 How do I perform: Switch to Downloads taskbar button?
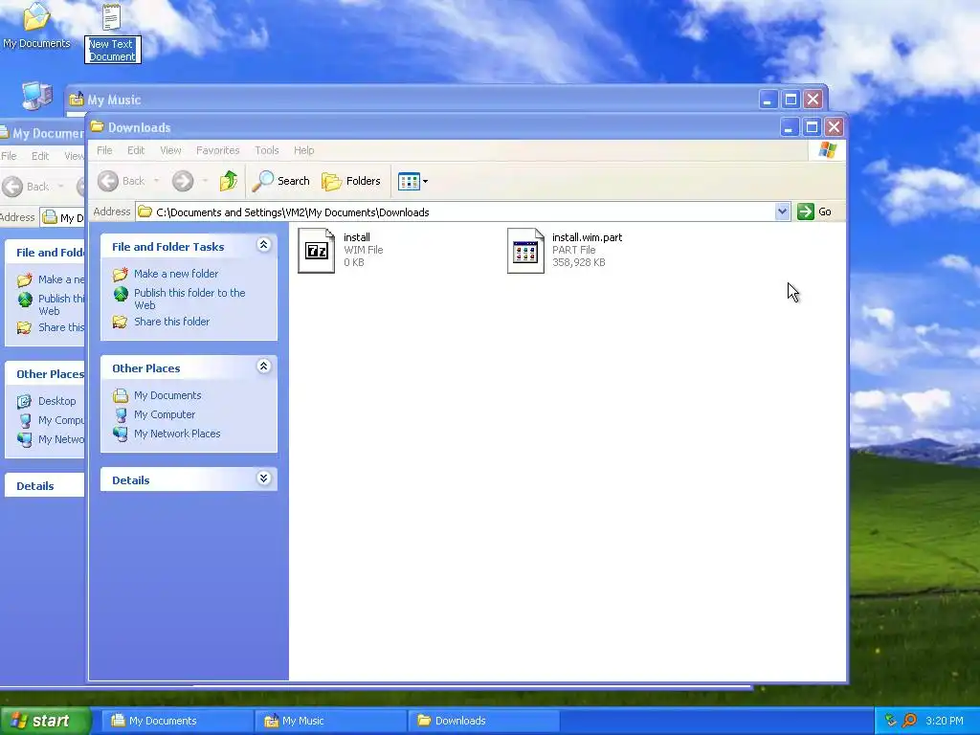483,722
